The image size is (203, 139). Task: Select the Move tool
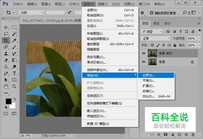[6, 27]
